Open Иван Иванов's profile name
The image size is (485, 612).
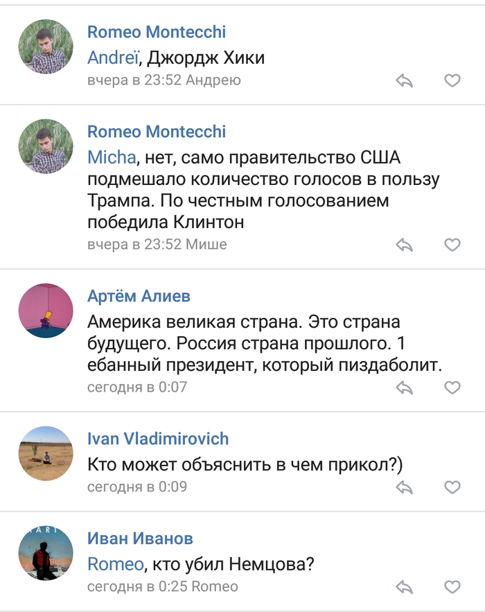click(140, 539)
